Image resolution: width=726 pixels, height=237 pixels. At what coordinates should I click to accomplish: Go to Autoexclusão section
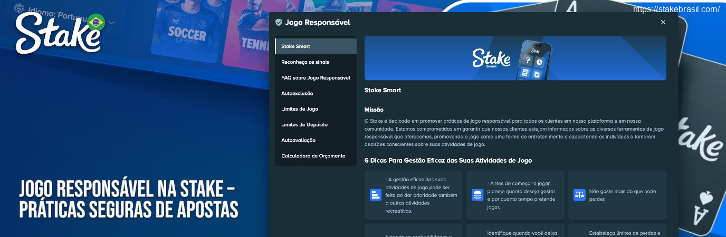tap(316, 93)
